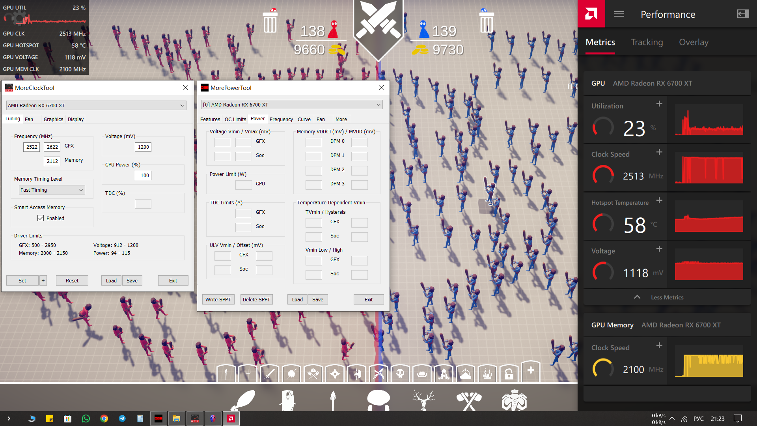Open the AMD Performance hamburger menu
The width and height of the screenshot is (757, 426).
point(619,14)
